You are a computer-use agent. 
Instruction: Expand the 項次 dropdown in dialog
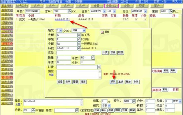(61, 31)
